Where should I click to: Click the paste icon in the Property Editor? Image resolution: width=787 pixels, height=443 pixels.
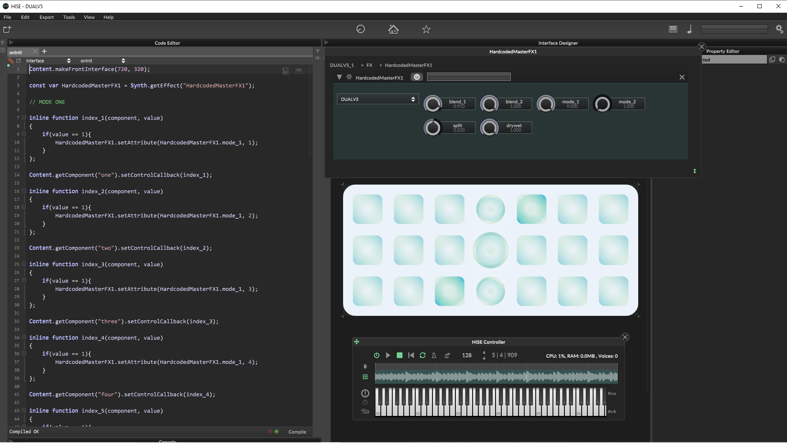(782, 59)
